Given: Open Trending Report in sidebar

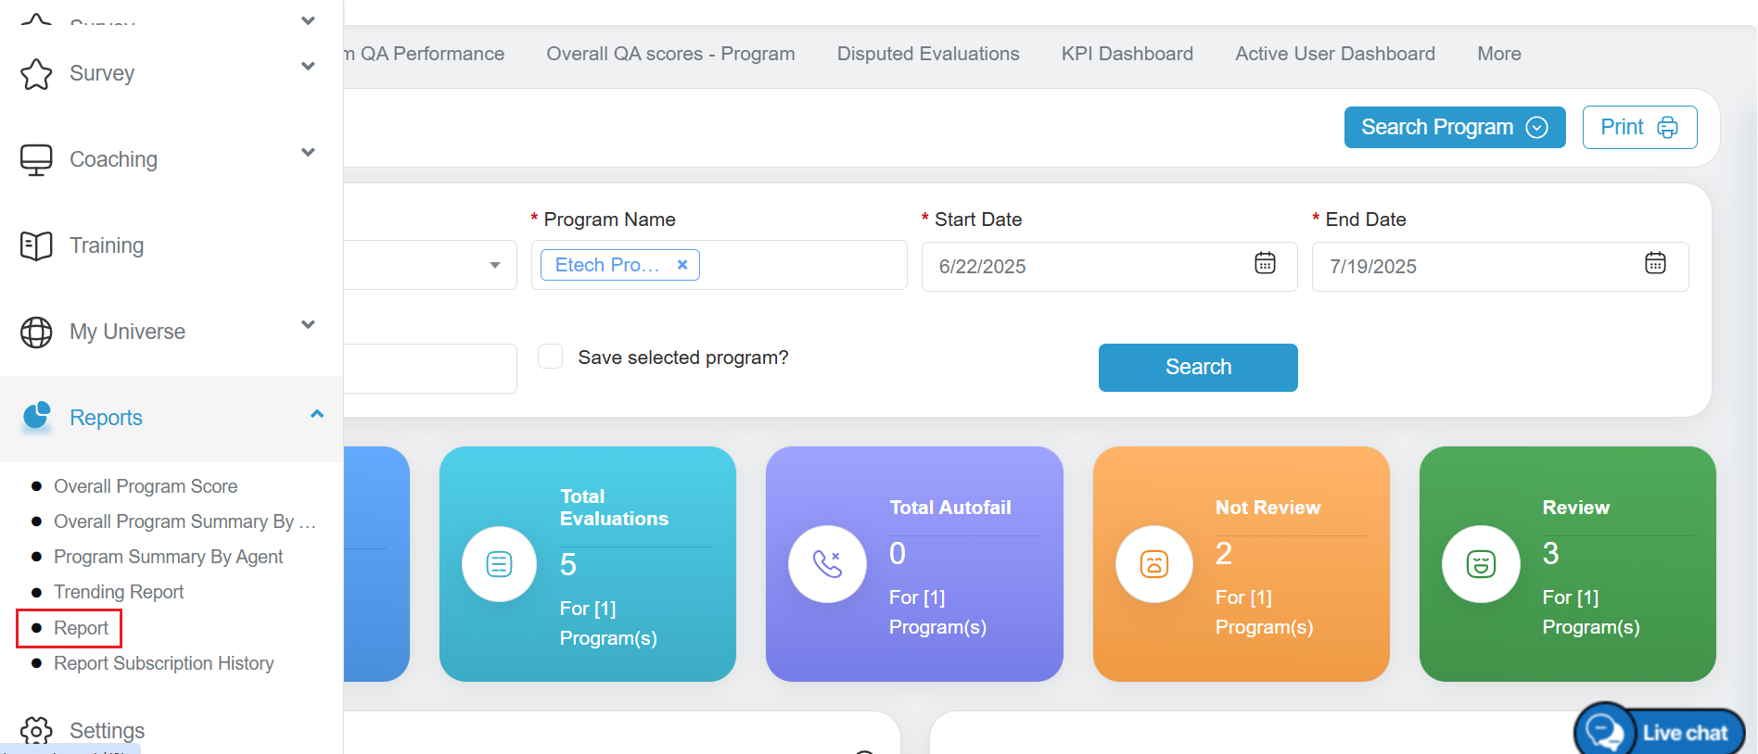Looking at the screenshot, I should click(x=119, y=592).
